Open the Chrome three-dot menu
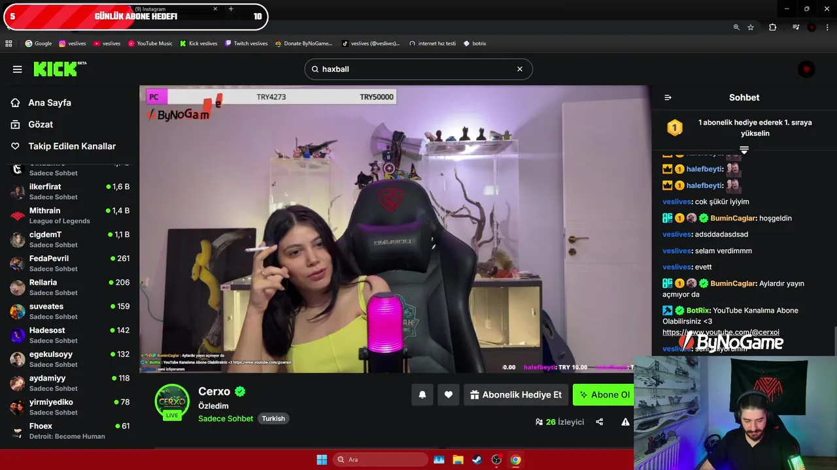 point(827,27)
